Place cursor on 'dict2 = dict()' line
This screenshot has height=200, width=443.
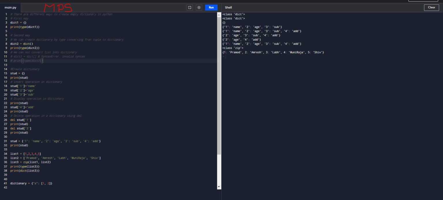(x=22, y=44)
